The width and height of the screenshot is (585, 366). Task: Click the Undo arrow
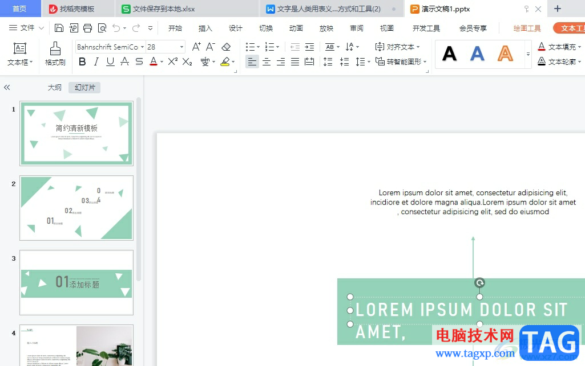116,28
